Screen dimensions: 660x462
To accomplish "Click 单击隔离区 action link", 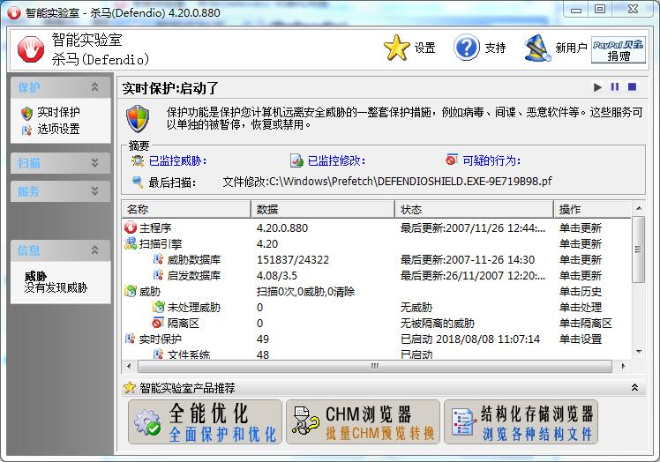I will (586, 324).
